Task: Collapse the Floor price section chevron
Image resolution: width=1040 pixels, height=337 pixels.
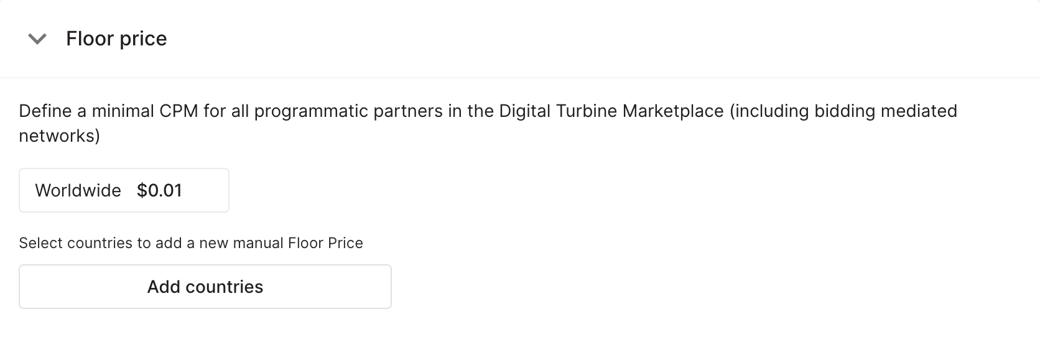Action: pos(37,39)
